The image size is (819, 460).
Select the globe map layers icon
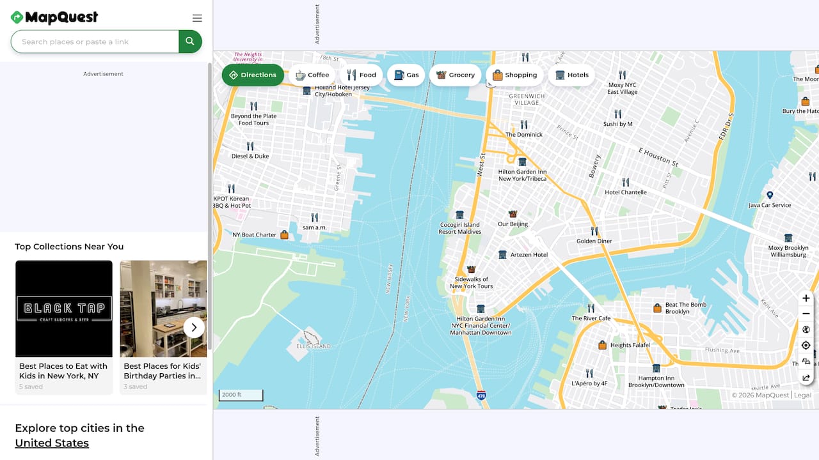[x=806, y=329]
